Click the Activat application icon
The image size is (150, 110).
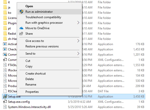coord(5,44)
